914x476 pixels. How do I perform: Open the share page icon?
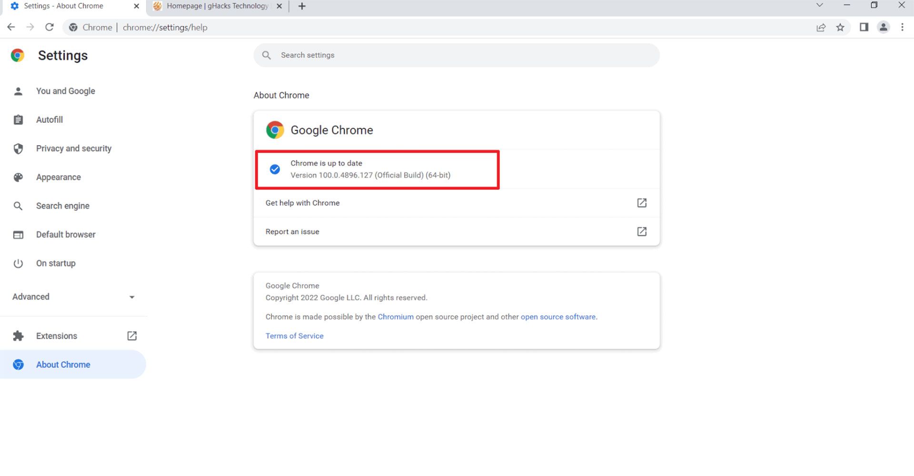[821, 27]
